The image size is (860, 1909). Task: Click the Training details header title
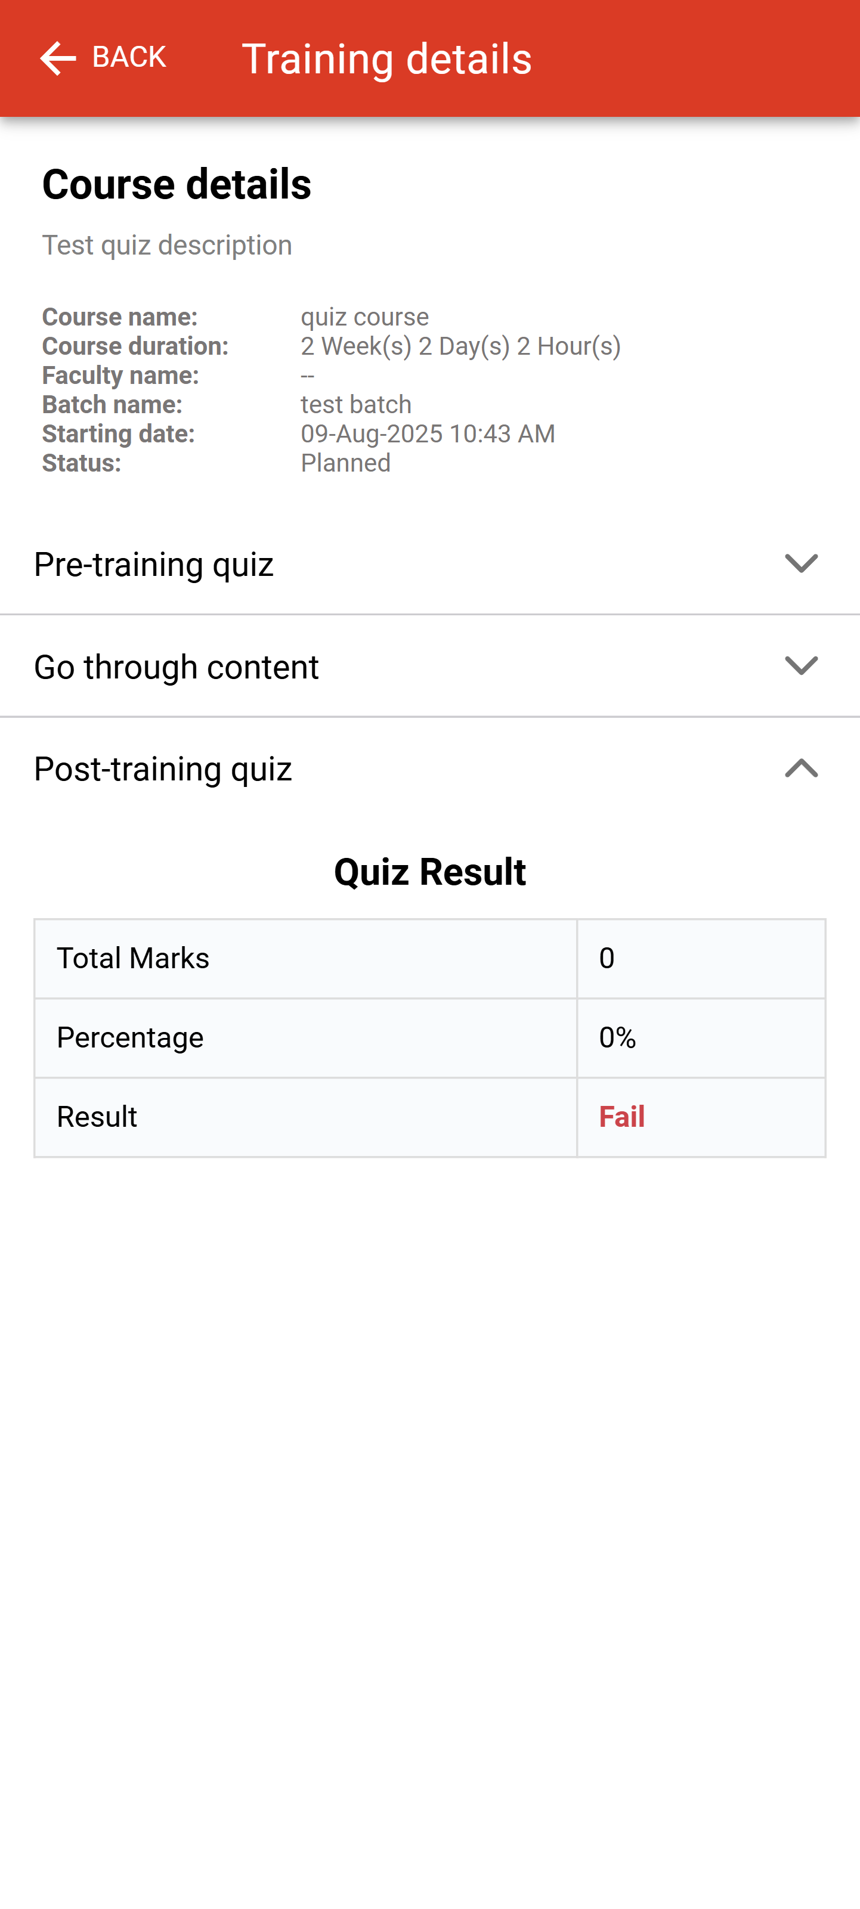pyautogui.click(x=386, y=58)
